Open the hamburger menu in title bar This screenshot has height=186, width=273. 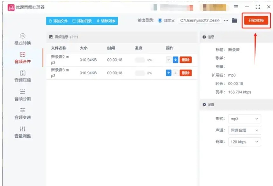tap(236, 7)
